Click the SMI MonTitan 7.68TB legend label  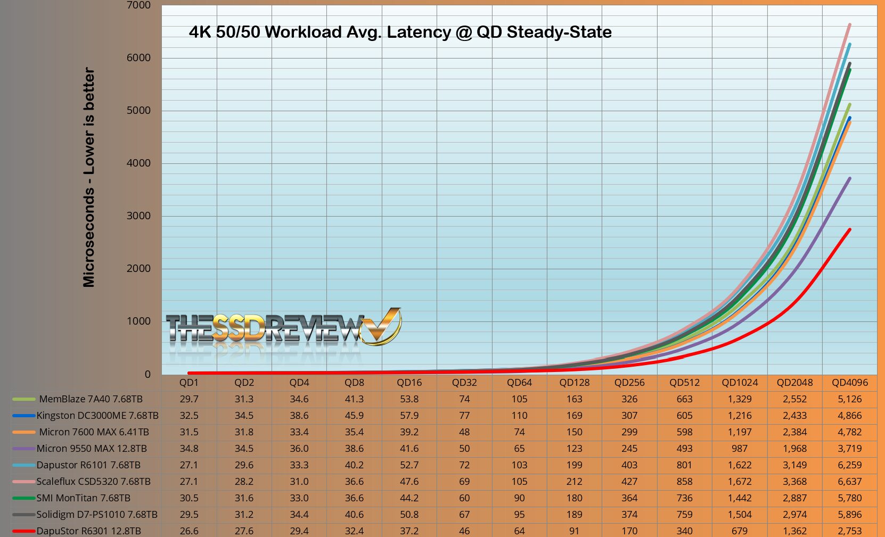coord(83,498)
